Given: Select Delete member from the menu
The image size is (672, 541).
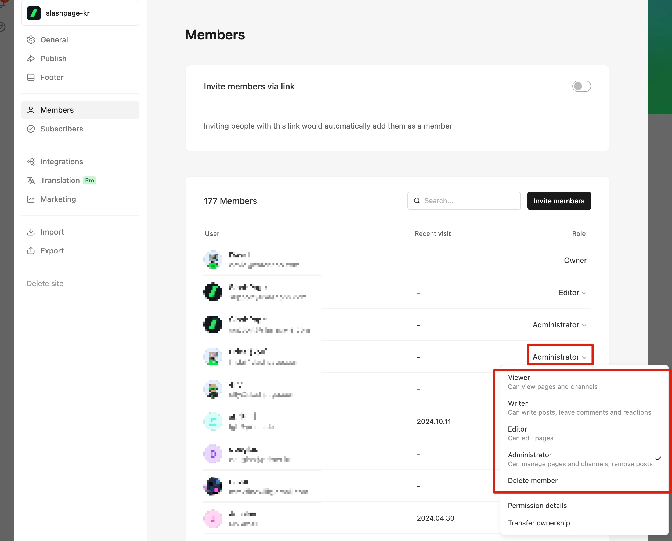Looking at the screenshot, I should (x=533, y=481).
